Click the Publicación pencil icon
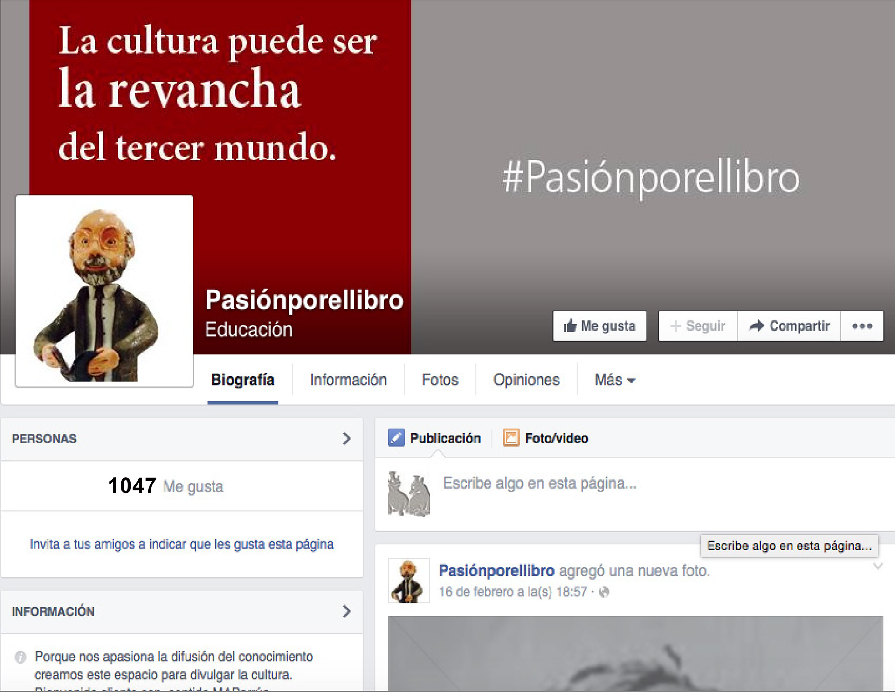 tap(396, 438)
